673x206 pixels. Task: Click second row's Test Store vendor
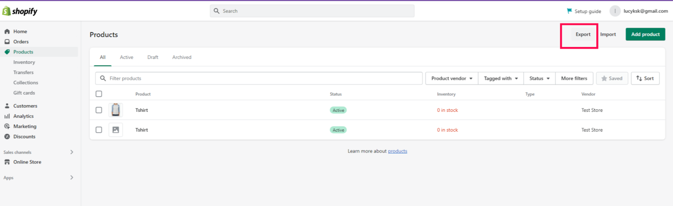tap(592, 130)
